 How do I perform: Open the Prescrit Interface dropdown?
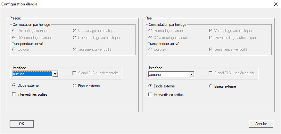55,74
